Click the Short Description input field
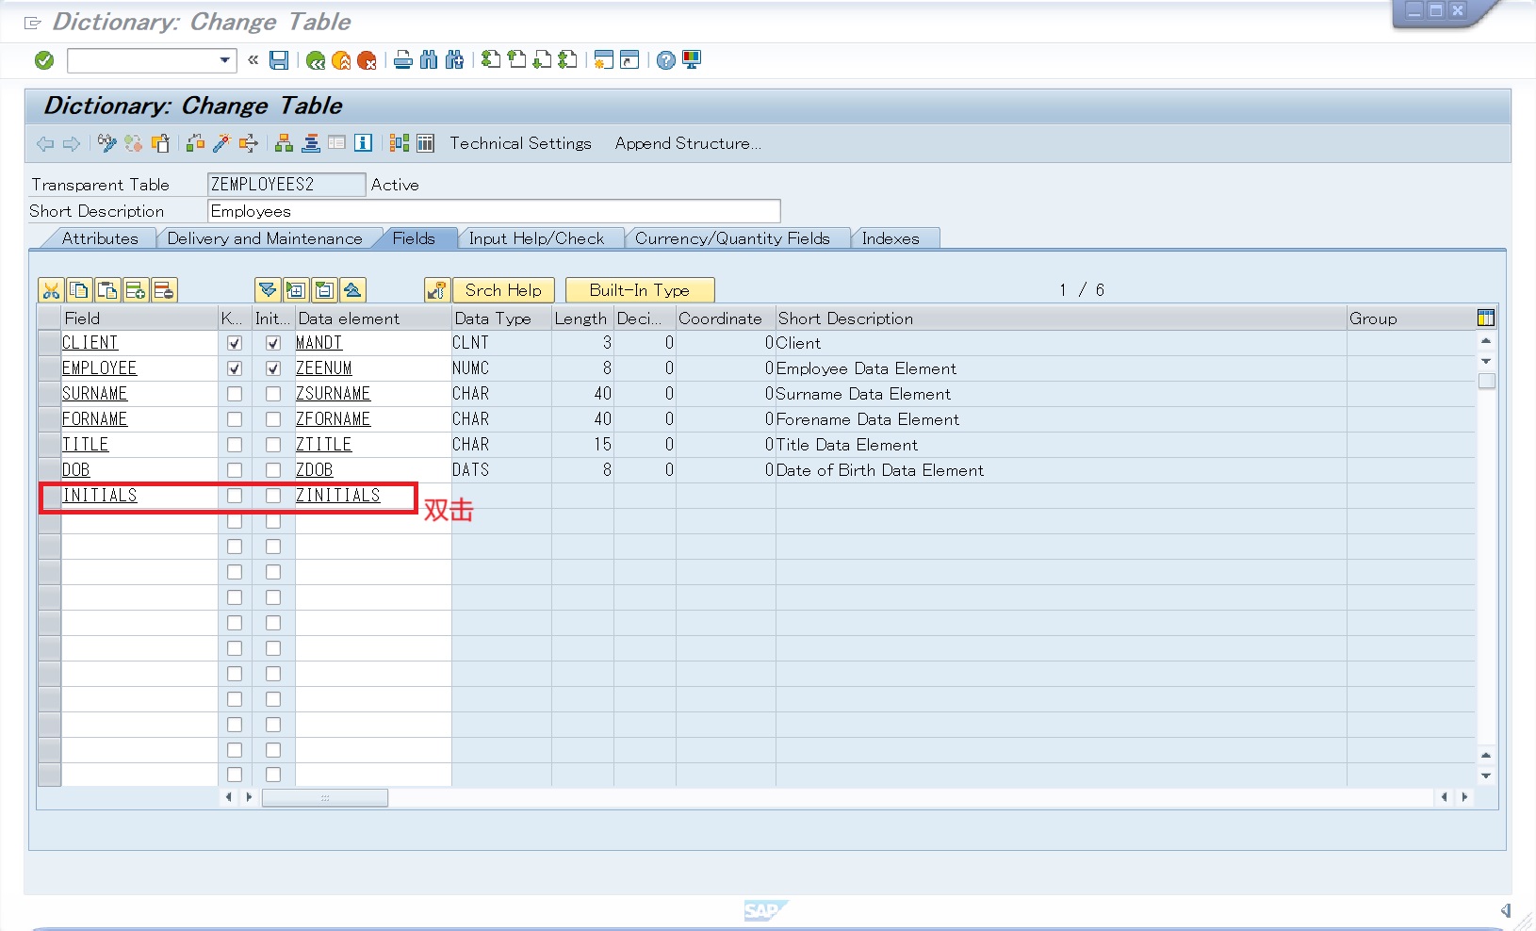The width and height of the screenshot is (1536, 931). (494, 211)
